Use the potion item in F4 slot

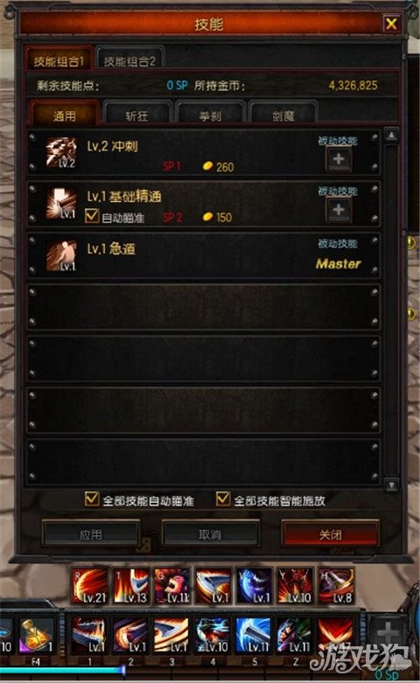(37, 636)
